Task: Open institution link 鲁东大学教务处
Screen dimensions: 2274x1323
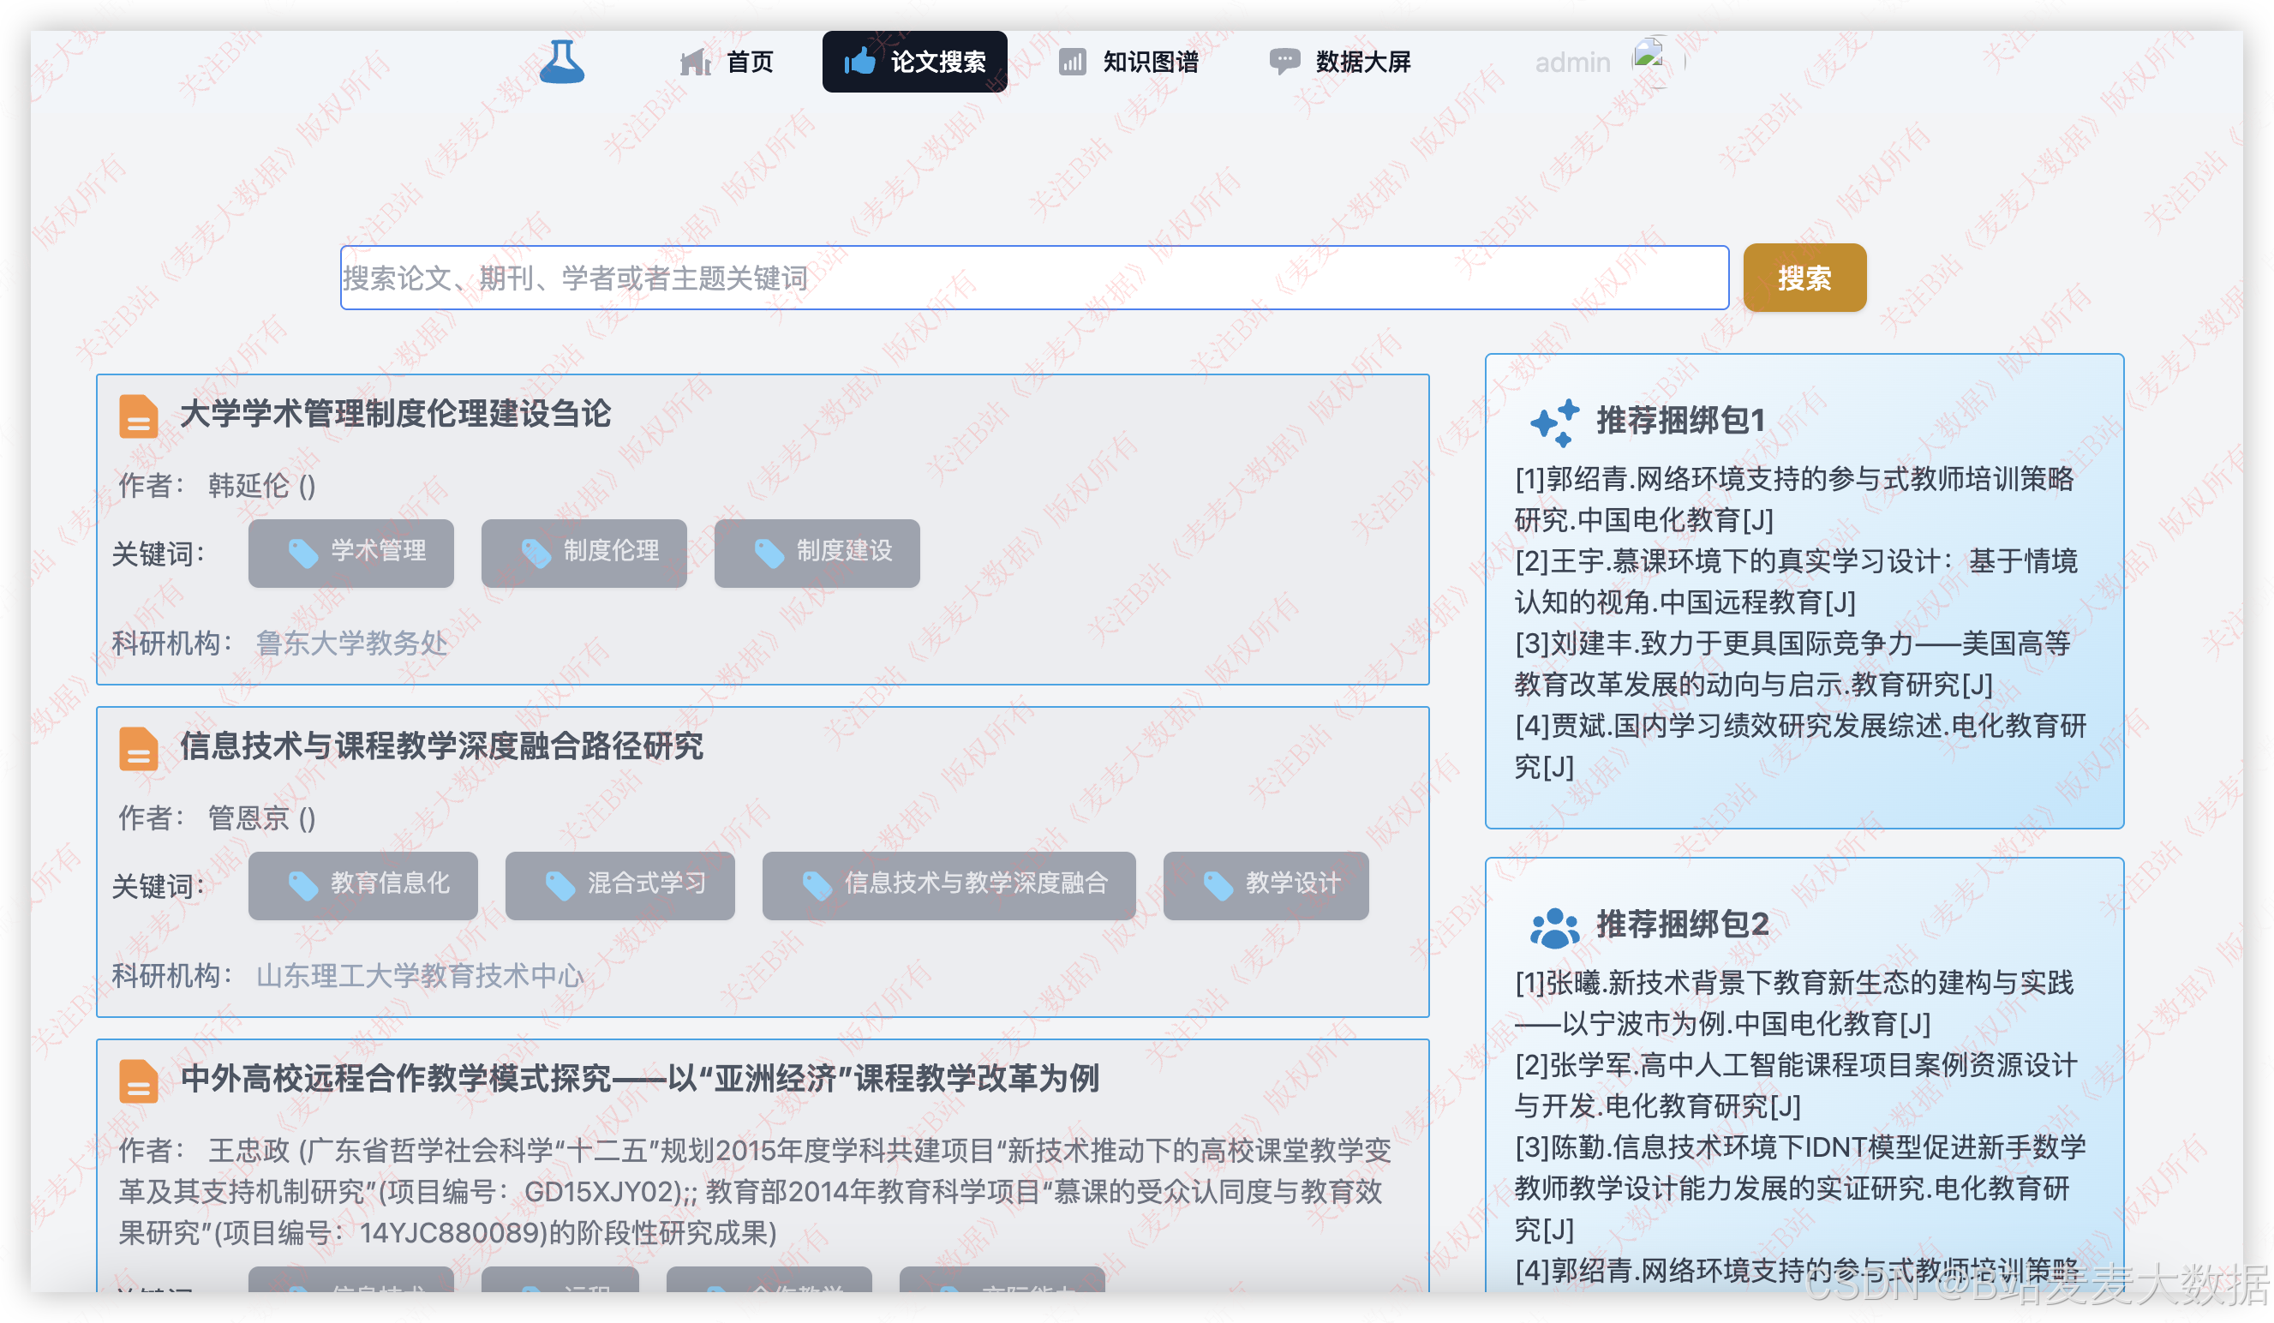Action: click(x=352, y=643)
